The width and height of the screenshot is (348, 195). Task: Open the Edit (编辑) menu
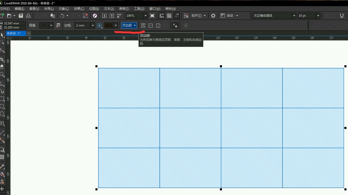pos(20,9)
